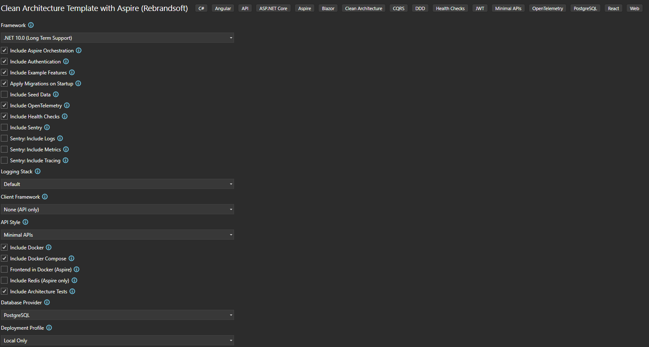
Task: Click info icon beside Apply Migrations on Startup
Action: 78,84
